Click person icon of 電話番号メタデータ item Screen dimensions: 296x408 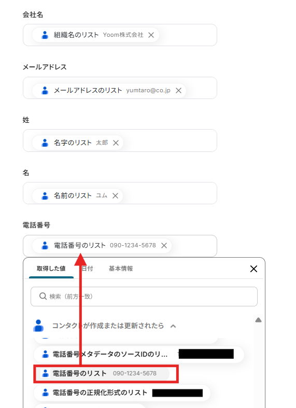pos(45,354)
